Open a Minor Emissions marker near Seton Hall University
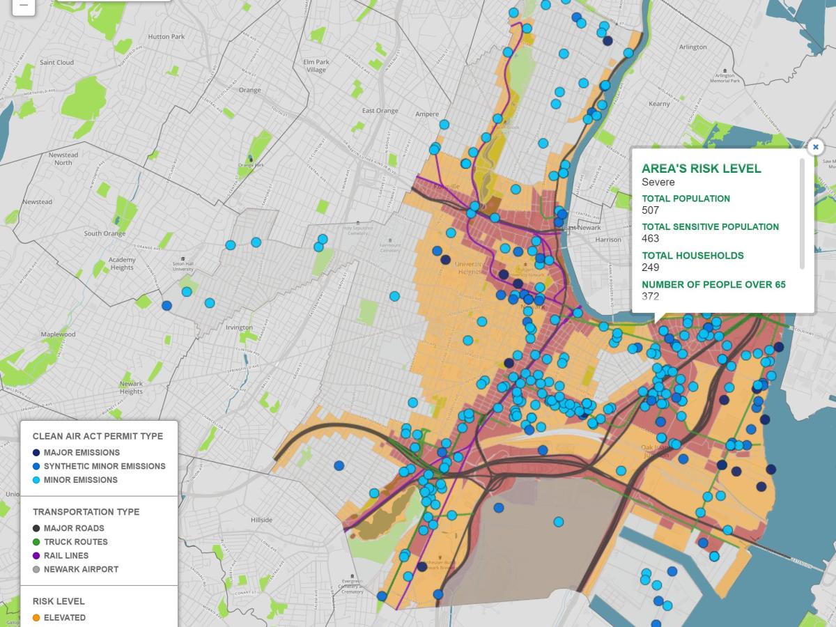The width and height of the screenshot is (836, 627). coord(187,292)
